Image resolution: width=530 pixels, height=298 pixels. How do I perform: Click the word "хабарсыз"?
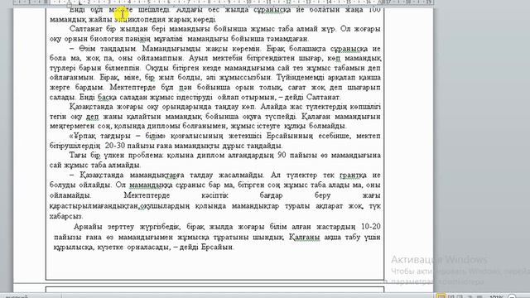pyautogui.click(x=66, y=216)
